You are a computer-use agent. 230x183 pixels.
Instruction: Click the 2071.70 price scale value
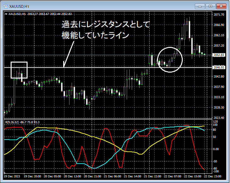[219, 14]
